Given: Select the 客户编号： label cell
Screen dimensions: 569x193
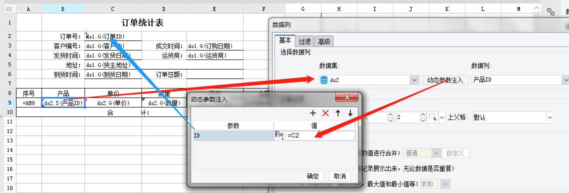Looking at the screenshot, I should (63, 45).
